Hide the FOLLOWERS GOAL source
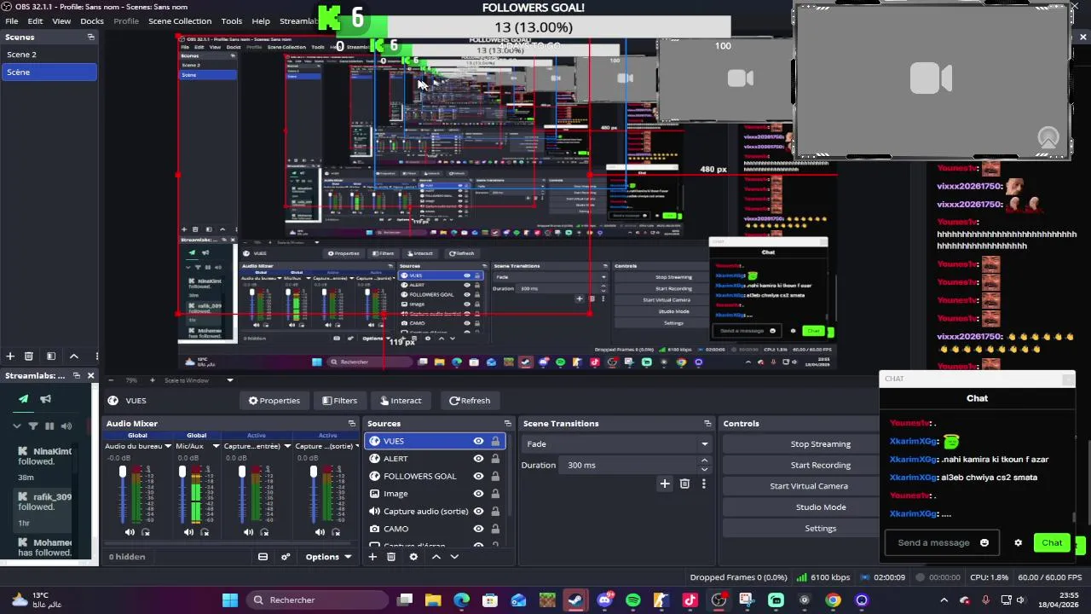 coord(478,476)
